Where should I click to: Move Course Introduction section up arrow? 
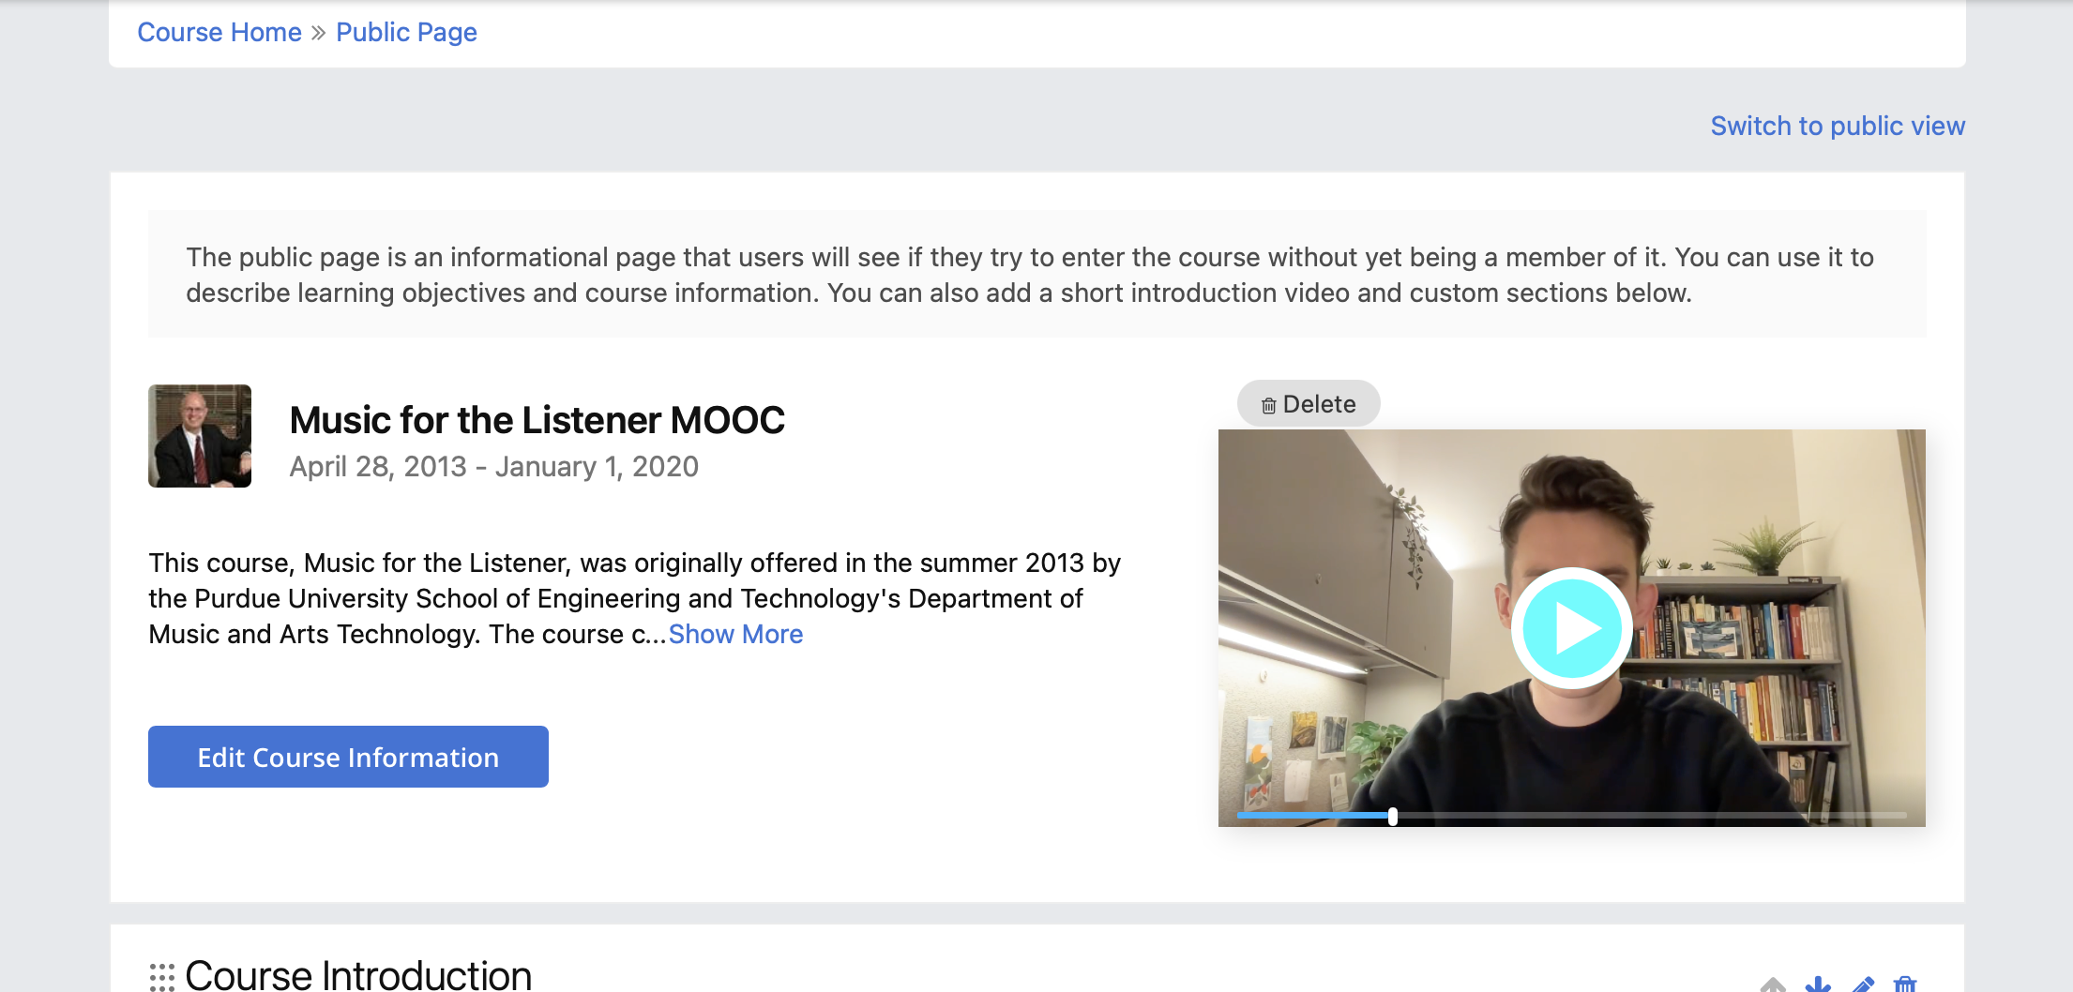click(1773, 984)
